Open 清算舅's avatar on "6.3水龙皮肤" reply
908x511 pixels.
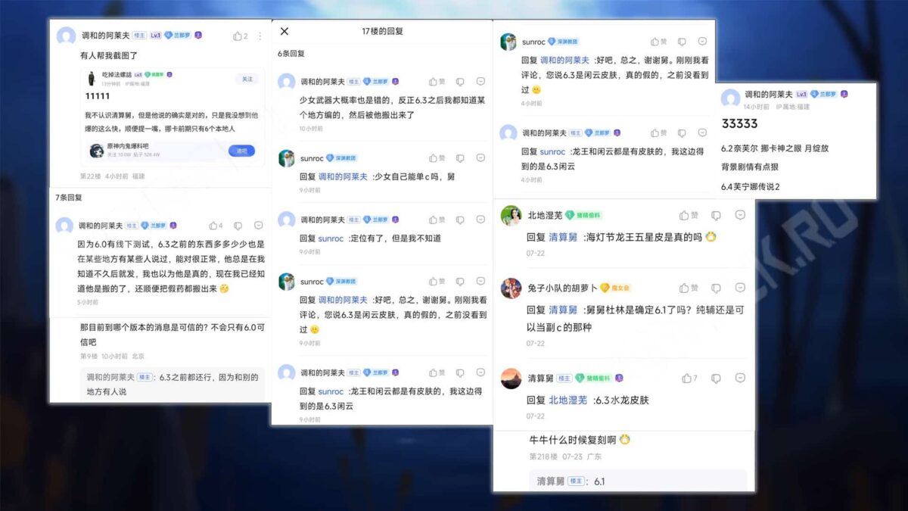(511, 379)
